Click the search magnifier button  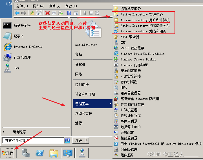(x=67, y=140)
